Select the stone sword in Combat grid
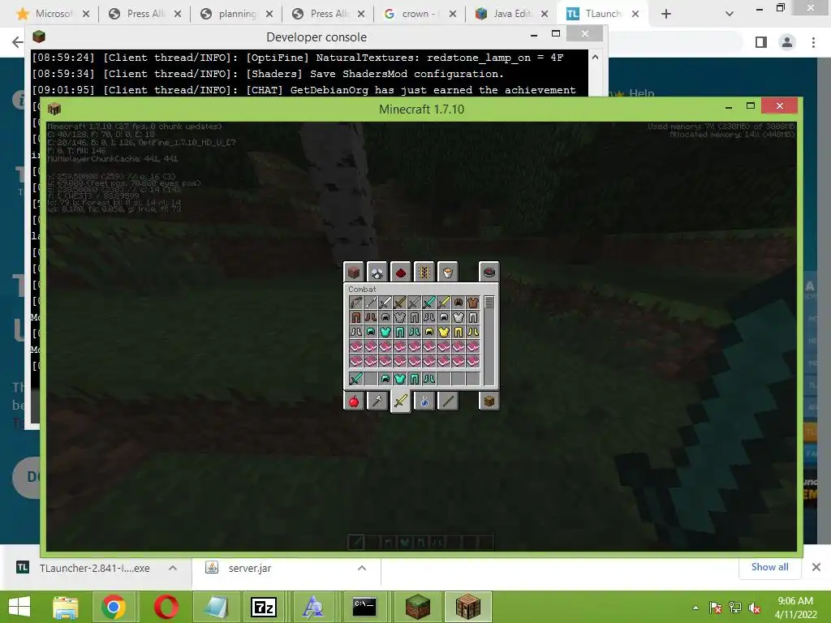Viewport: 831px width, 623px height. 415,303
